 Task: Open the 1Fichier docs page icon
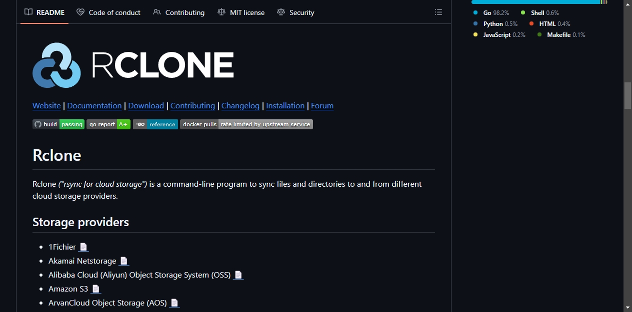click(83, 247)
